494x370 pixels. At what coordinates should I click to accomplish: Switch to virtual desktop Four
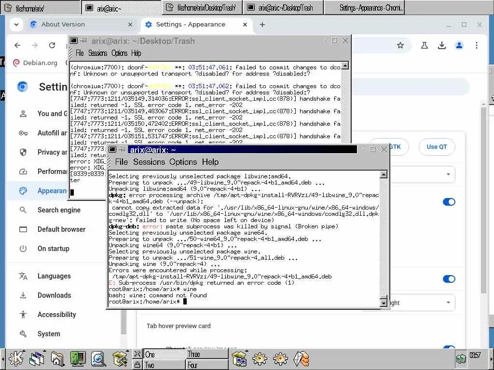point(207,365)
